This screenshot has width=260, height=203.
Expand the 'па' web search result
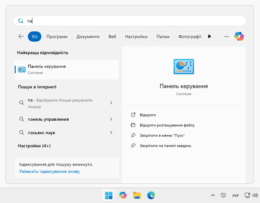[x=111, y=103]
